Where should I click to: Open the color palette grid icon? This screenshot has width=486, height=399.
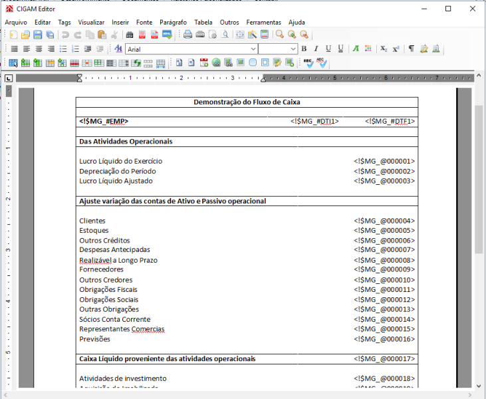368,49
